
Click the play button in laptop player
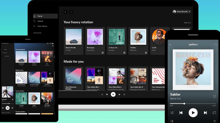coord(113,94)
